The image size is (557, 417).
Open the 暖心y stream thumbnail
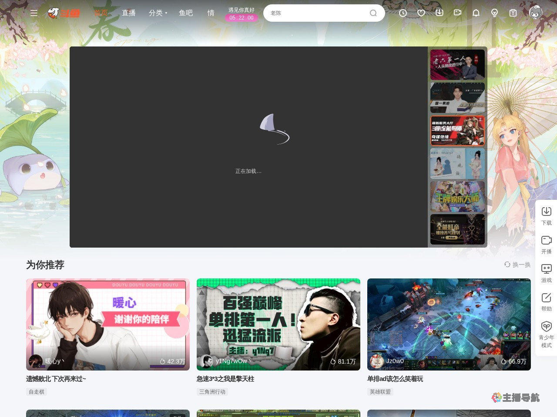(x=108, y=324)
